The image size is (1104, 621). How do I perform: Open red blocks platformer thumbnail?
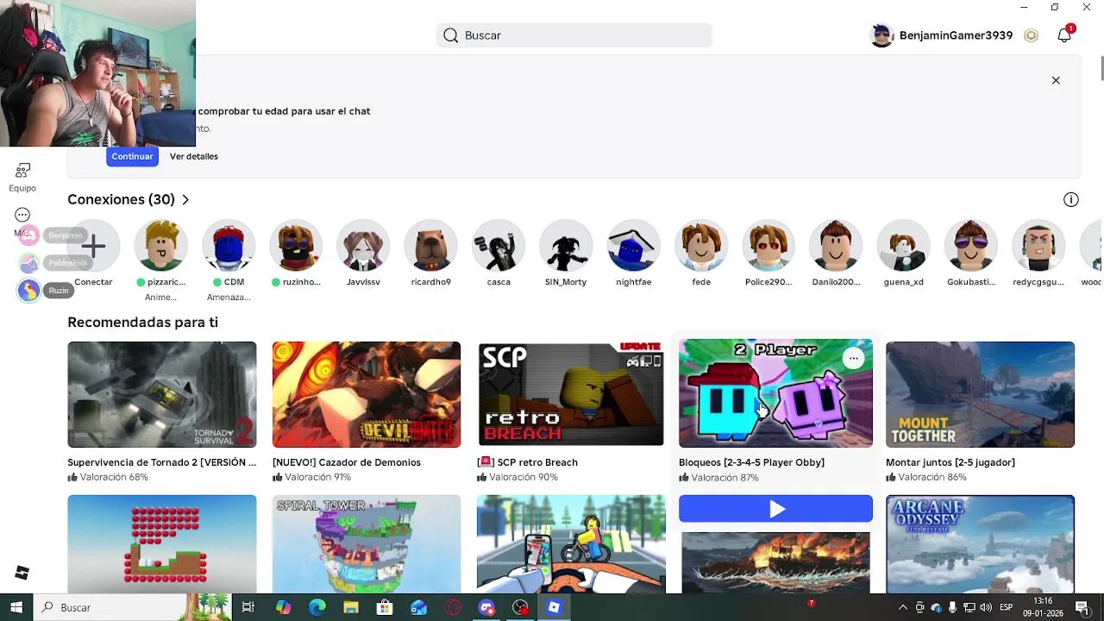coord(162,544)
